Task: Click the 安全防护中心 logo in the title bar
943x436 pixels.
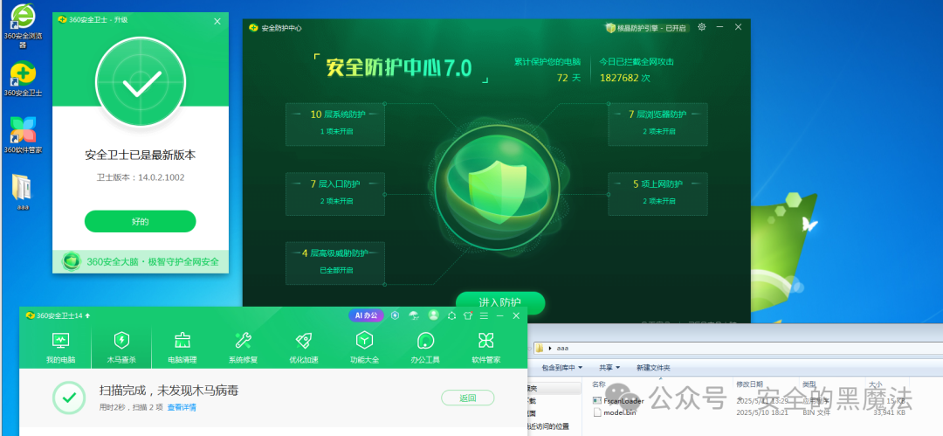Action: tap(254, 28)
